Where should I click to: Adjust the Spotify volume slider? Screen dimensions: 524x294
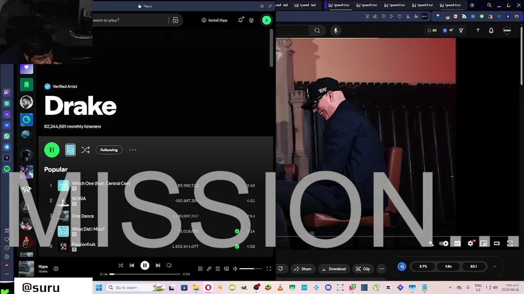click(251, 269)
